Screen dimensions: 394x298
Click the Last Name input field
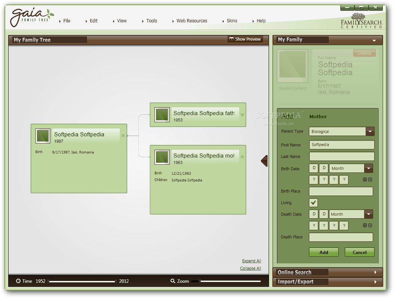pos(342,156)
